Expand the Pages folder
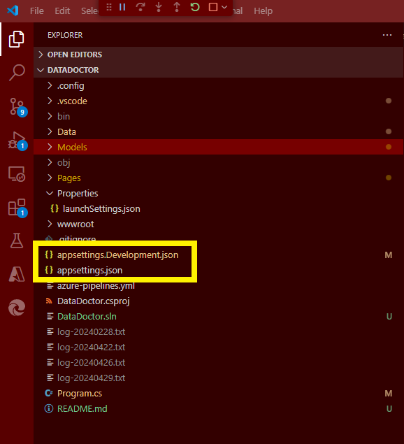This screenshot has width=404, height=444. coord(218,178)
